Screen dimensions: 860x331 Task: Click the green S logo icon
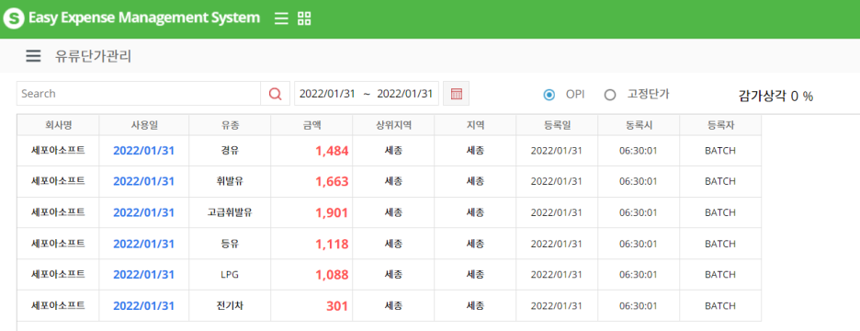coord(13,18)
